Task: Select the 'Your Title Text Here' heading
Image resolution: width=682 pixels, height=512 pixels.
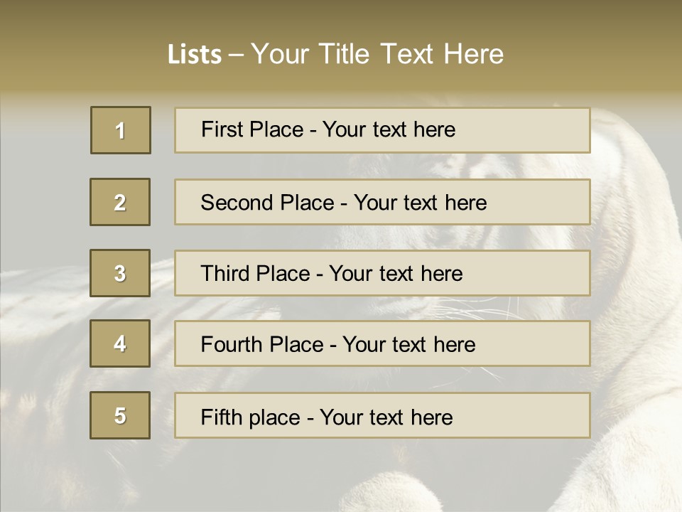Action: [377, 54]
